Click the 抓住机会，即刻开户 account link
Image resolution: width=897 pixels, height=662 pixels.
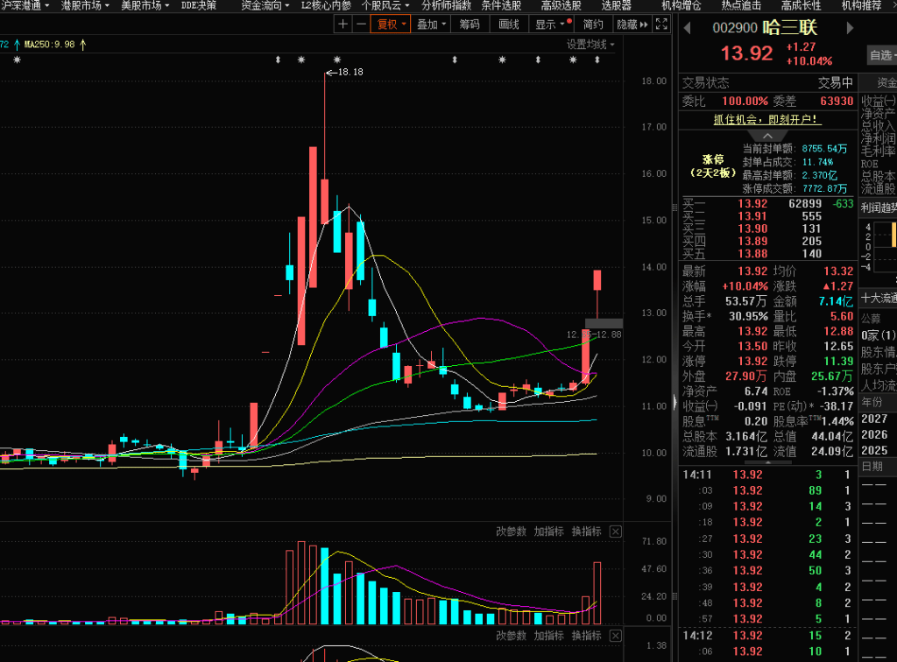coord(767,119)
